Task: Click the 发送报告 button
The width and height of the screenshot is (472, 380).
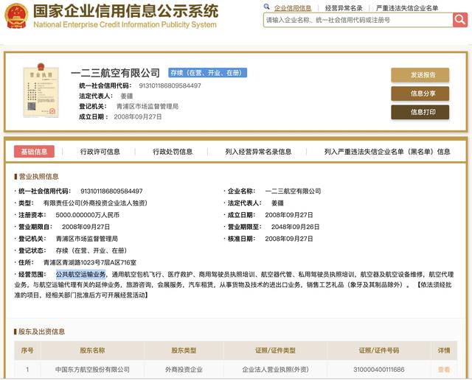Action: click(420, 75)
